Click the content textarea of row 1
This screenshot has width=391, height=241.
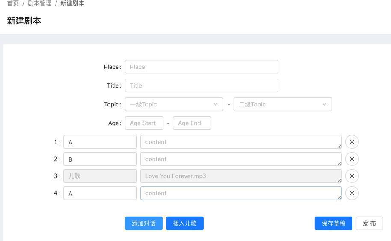[x=240, y=142]
